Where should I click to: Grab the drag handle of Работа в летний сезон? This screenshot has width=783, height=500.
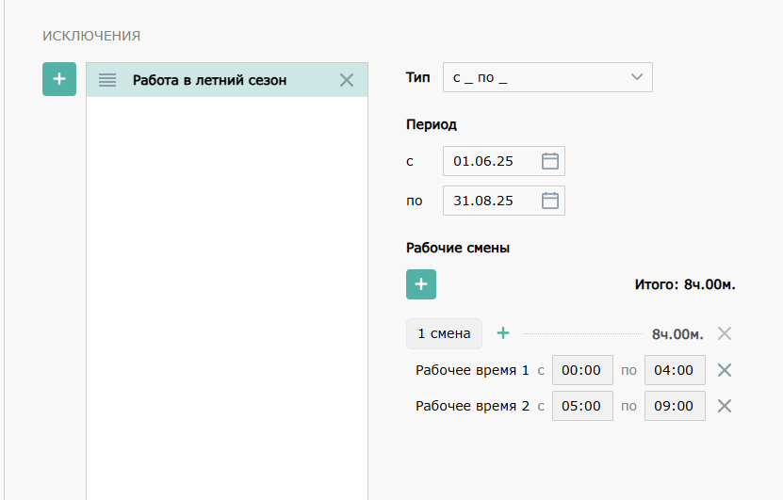click(x=107, y=81)
